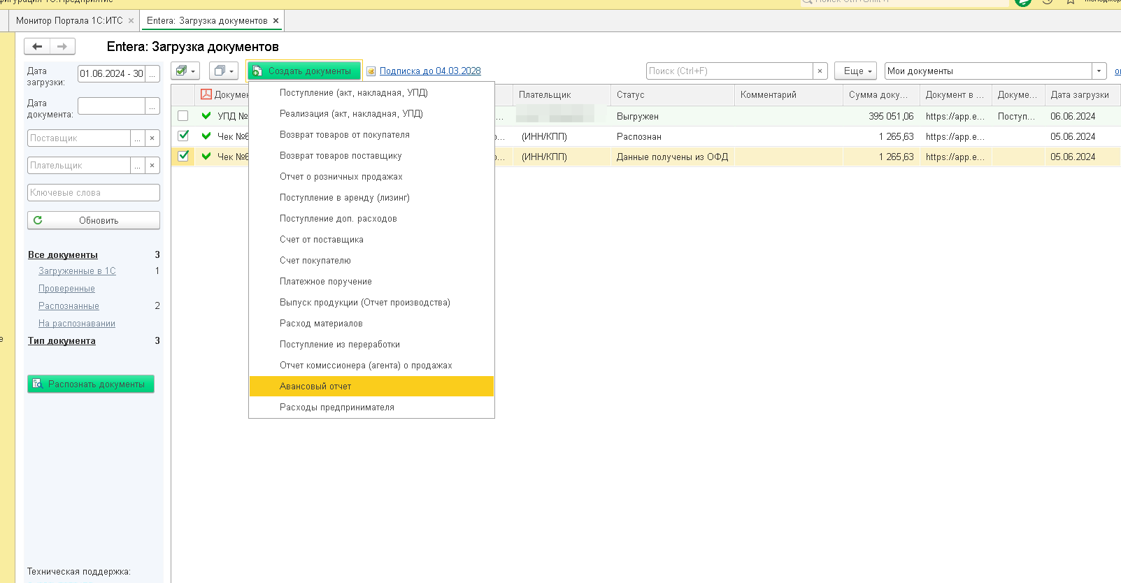Select Платежное поручение
The height and width of the screenshot is (583, 1121).
[371, 281]
